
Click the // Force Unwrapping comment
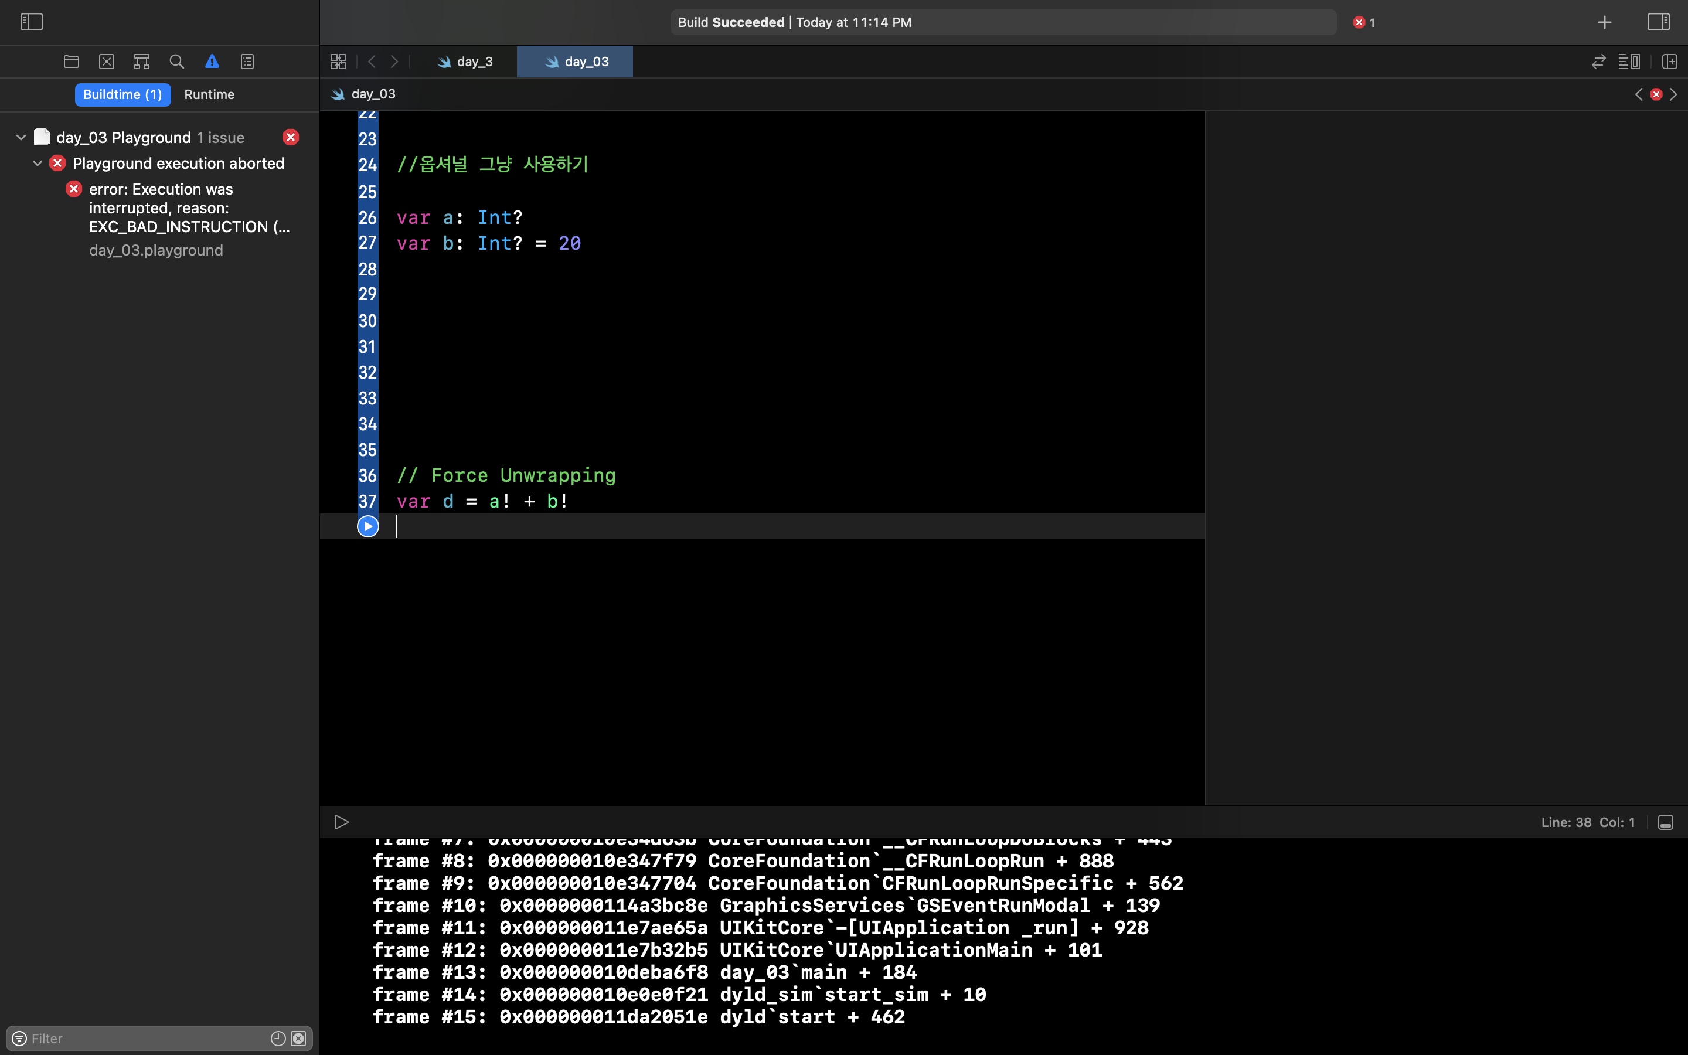(506, 475)
